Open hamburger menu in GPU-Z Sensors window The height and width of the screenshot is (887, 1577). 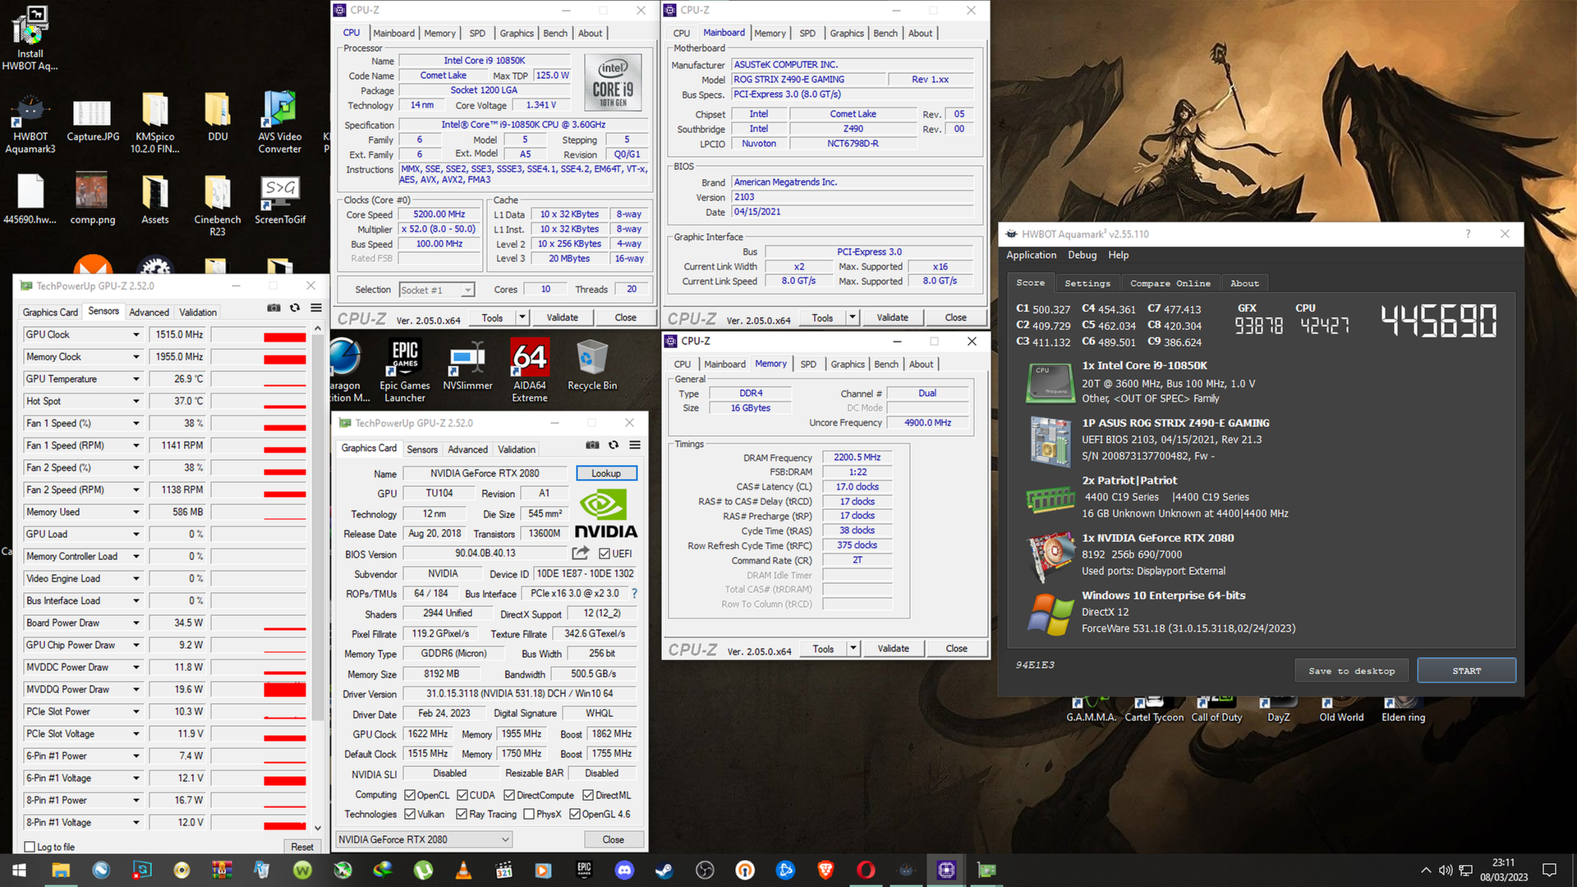click(316, 308)
